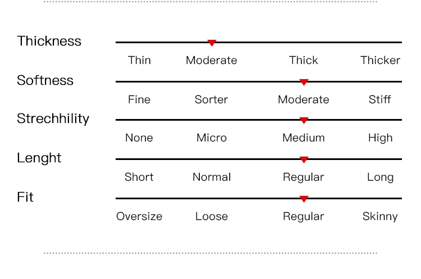
Task: Choose the Loose fit option
Action: click(212, 216)
